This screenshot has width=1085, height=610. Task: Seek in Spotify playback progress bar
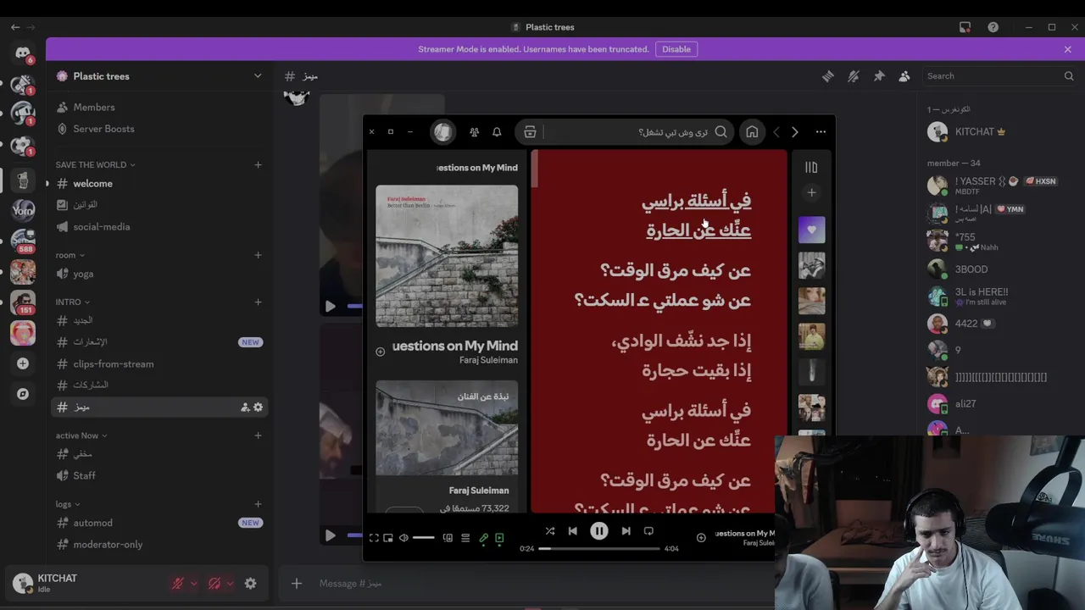599,549
